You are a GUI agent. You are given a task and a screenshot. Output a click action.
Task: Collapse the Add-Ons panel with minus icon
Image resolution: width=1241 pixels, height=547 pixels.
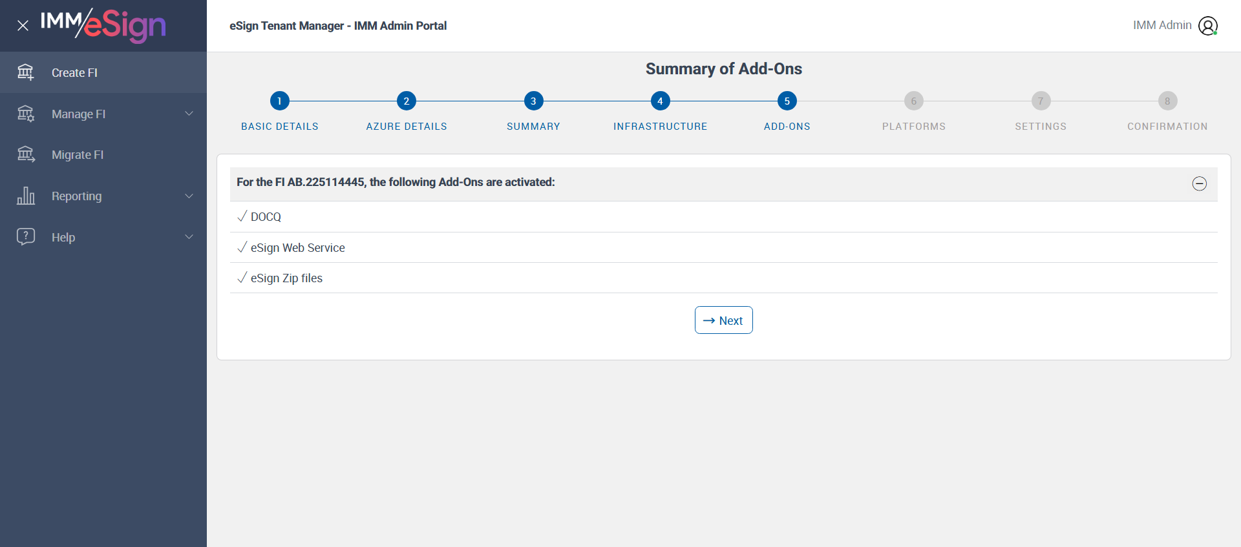pos(1200,184)
